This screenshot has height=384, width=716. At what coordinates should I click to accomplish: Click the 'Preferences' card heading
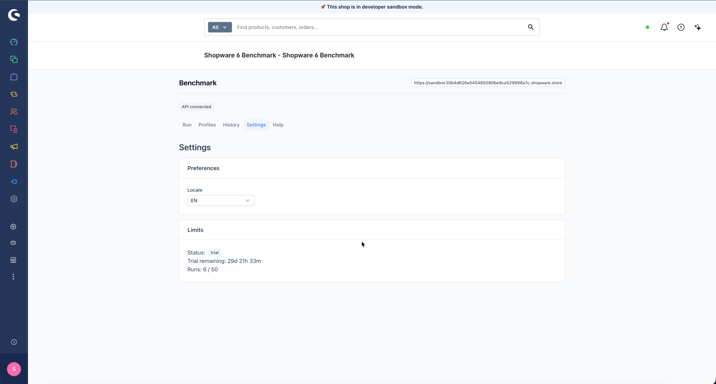click(203, 168)
